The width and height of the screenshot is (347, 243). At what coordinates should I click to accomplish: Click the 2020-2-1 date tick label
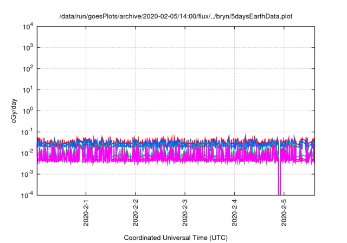pos(86,213)
